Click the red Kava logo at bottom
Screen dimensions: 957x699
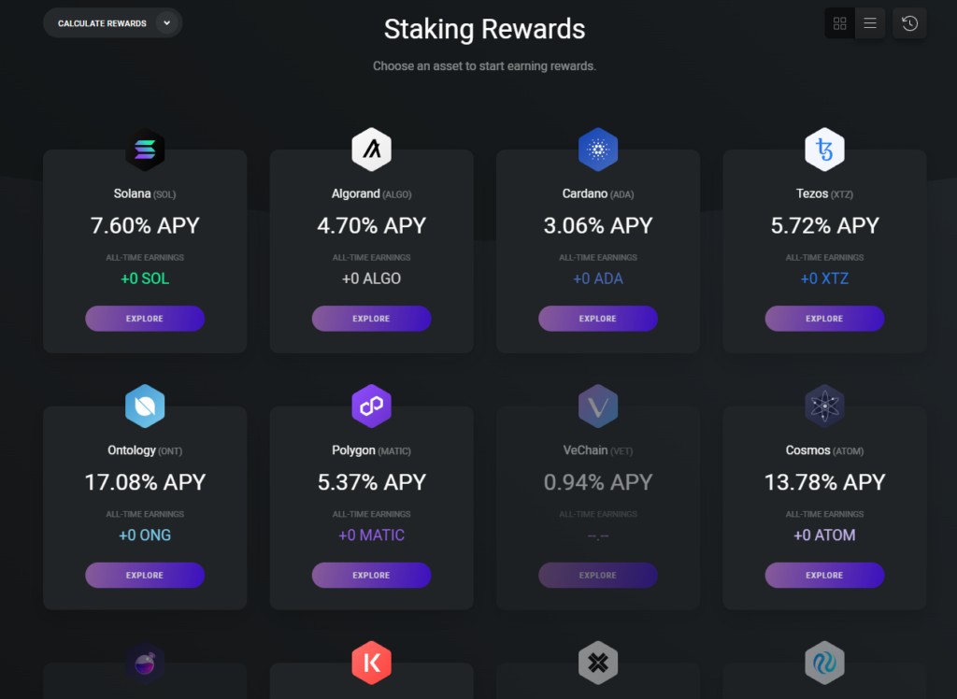(371, 663)
